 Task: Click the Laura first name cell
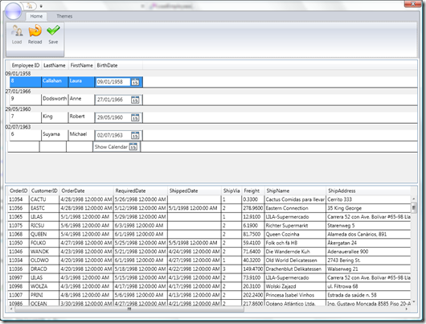pyautogui.click(x=81, y=82)
